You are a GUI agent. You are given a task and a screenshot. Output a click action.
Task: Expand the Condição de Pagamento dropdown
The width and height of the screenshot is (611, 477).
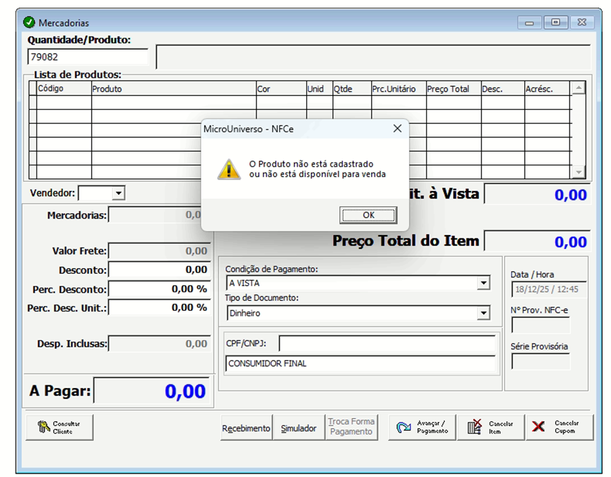483,283
